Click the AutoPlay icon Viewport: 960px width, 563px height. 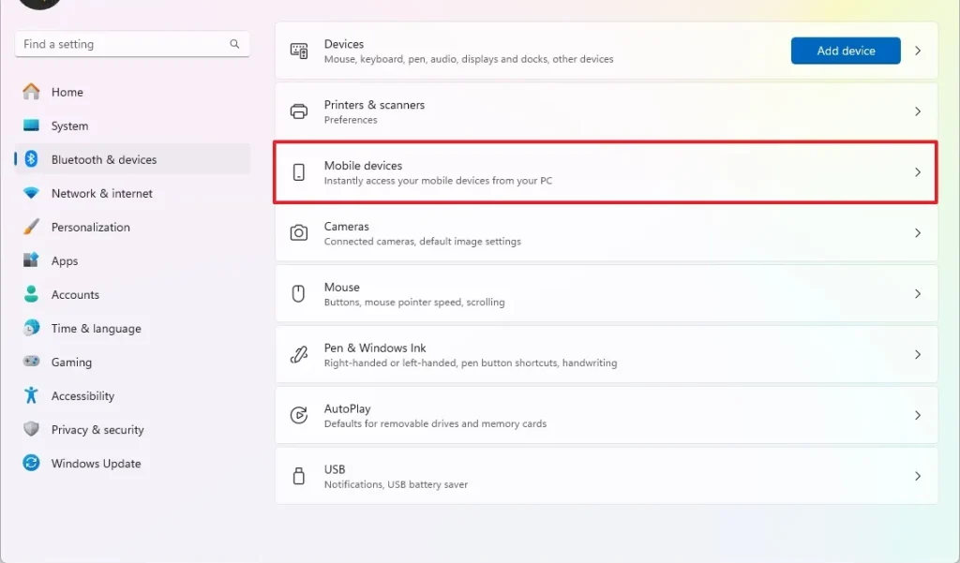(x=299, y=415)
